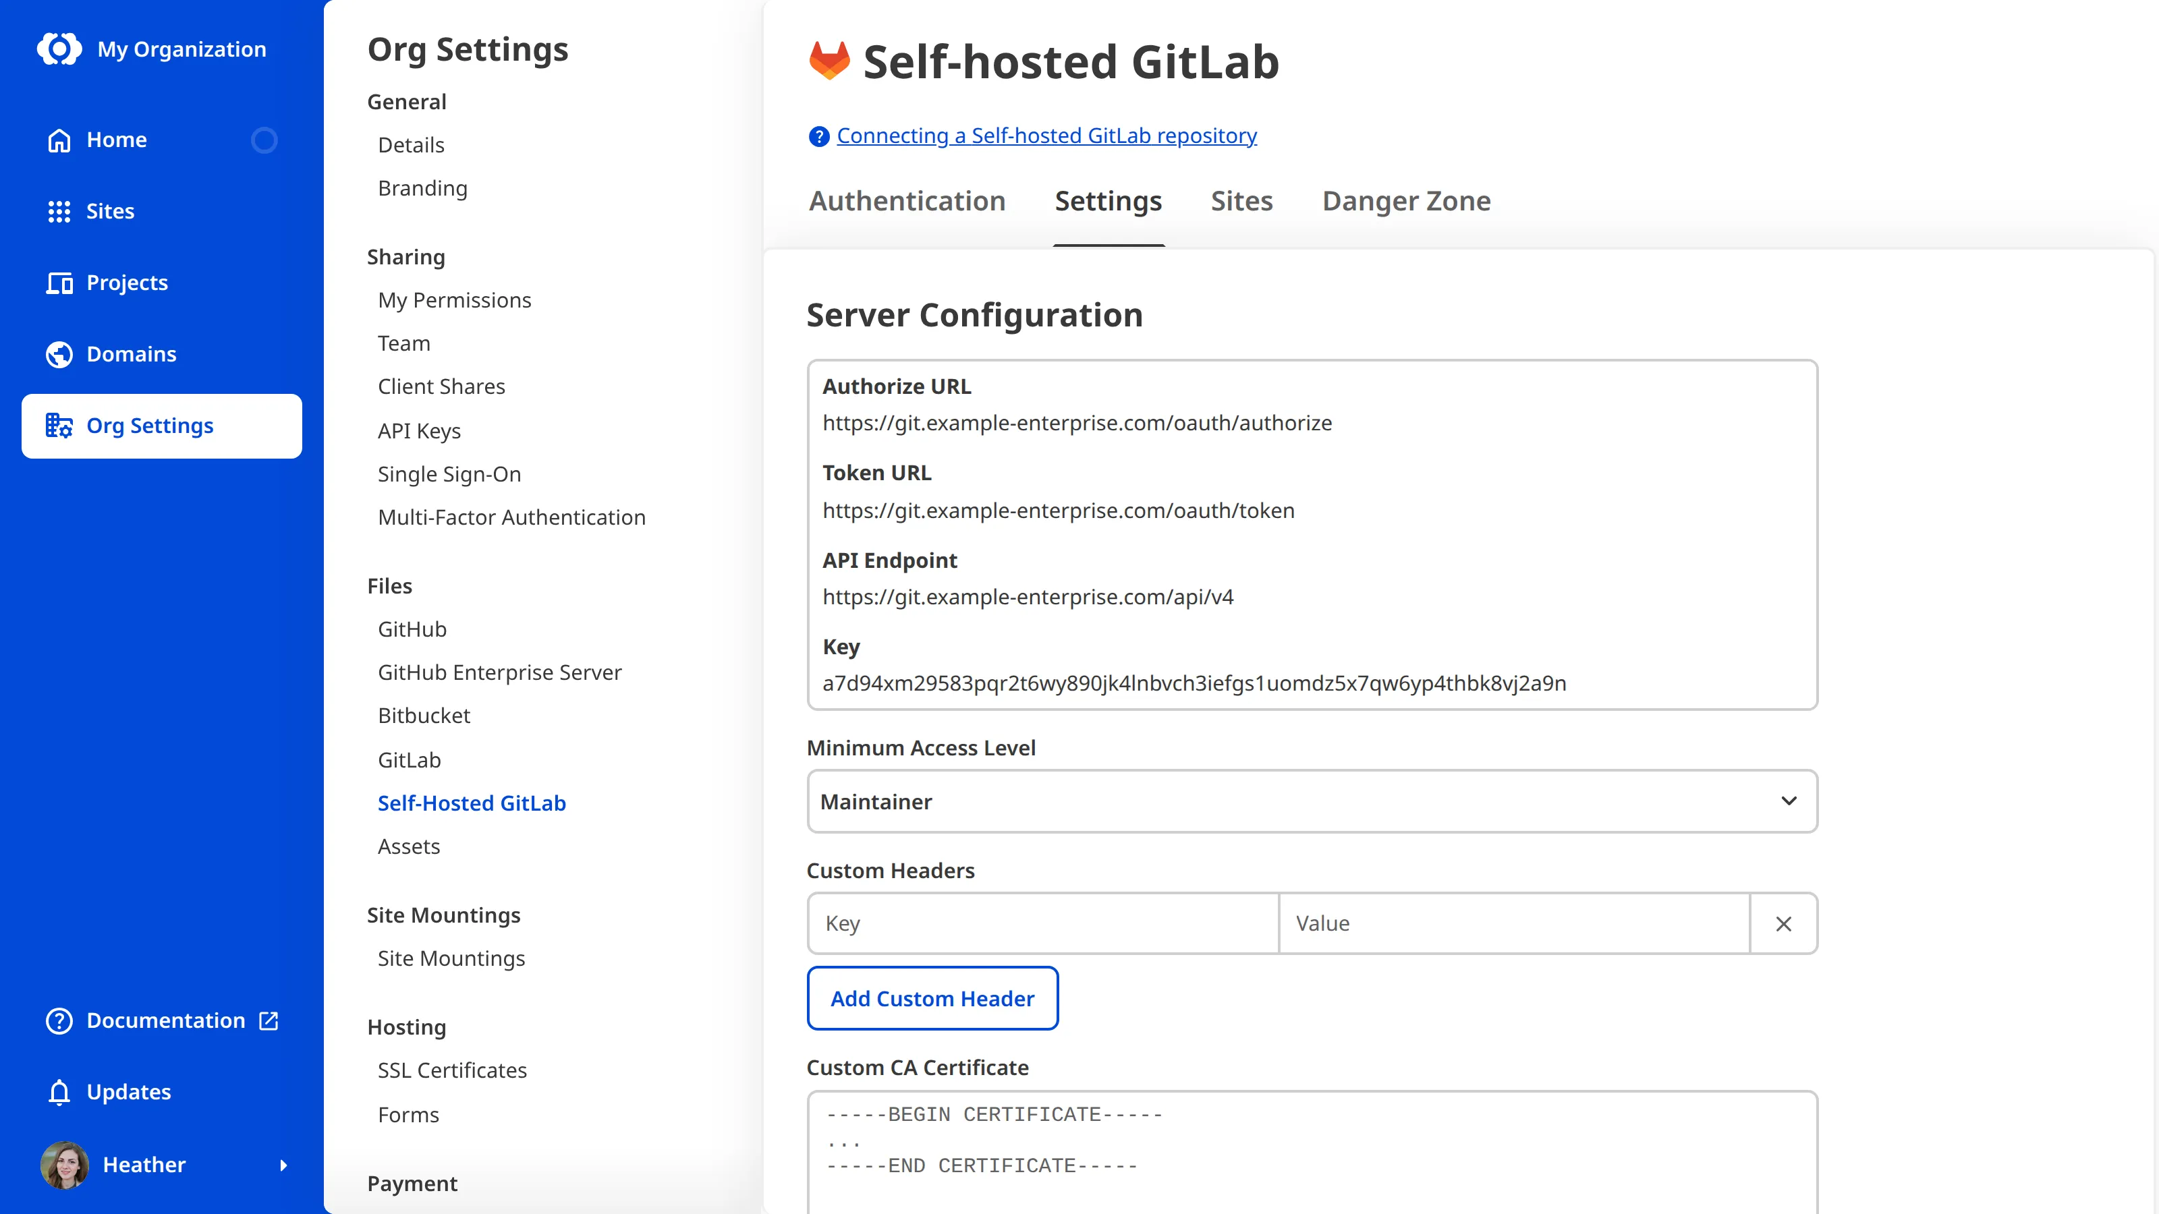The width and height of the screenshot is (2159, 1214).
Task: Open Details under General
Action: [x=411, y=145]
